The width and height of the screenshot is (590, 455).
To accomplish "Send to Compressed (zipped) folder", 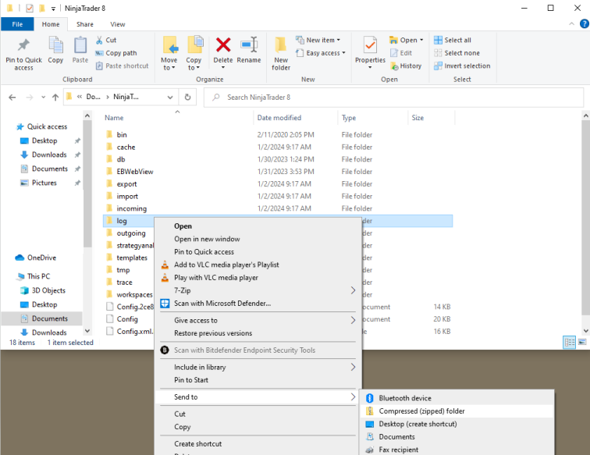I will click(457, 411).
